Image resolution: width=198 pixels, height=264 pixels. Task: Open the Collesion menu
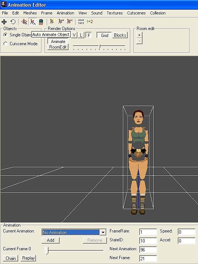158,13
